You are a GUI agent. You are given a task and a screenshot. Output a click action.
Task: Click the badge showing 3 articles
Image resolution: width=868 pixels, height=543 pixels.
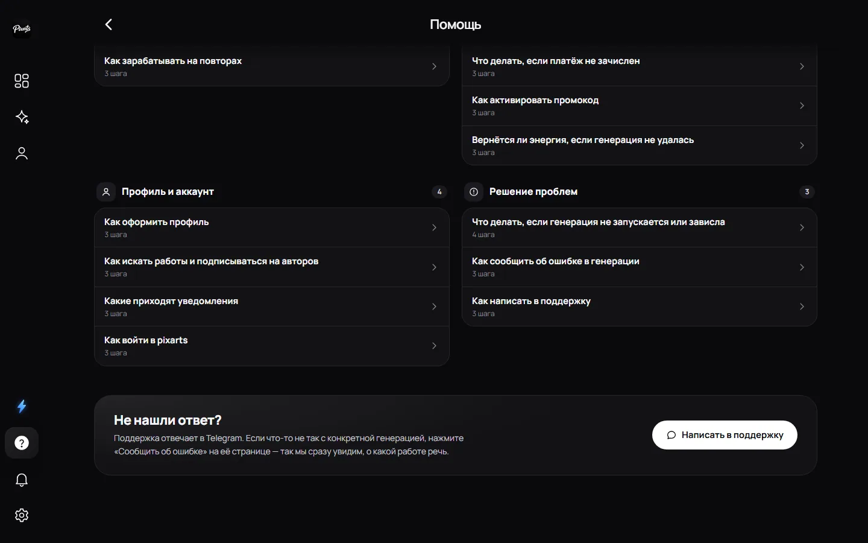coord(807,192)
